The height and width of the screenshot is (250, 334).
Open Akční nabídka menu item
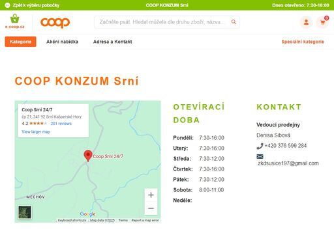point(62,42)
